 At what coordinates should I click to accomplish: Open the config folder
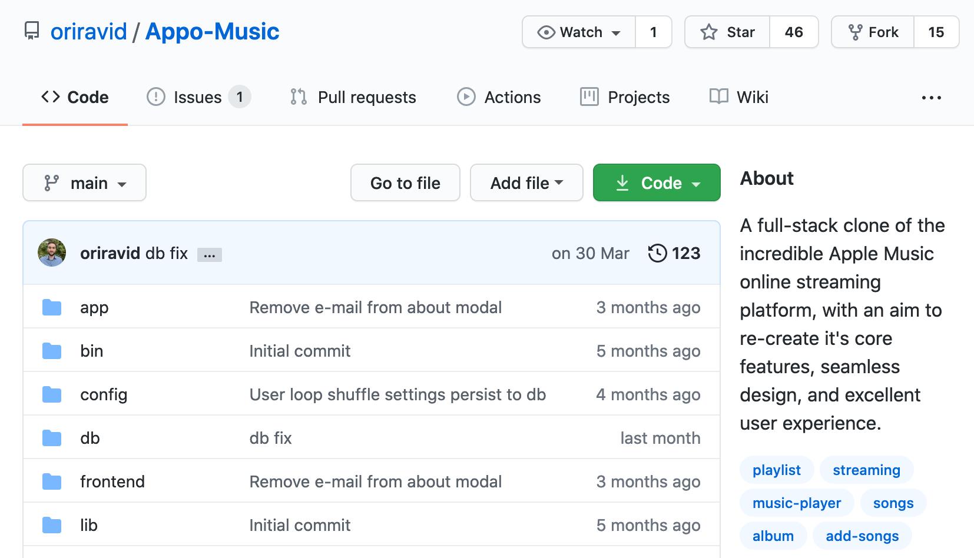(104, 395)
